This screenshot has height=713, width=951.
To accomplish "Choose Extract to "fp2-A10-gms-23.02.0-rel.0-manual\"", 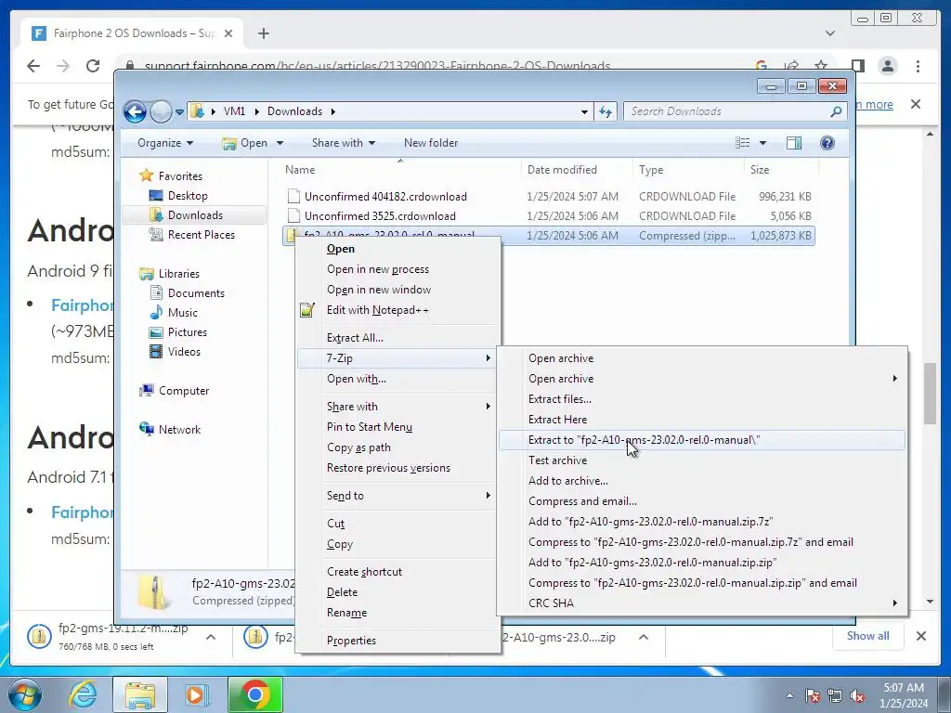I will (702, 440).
